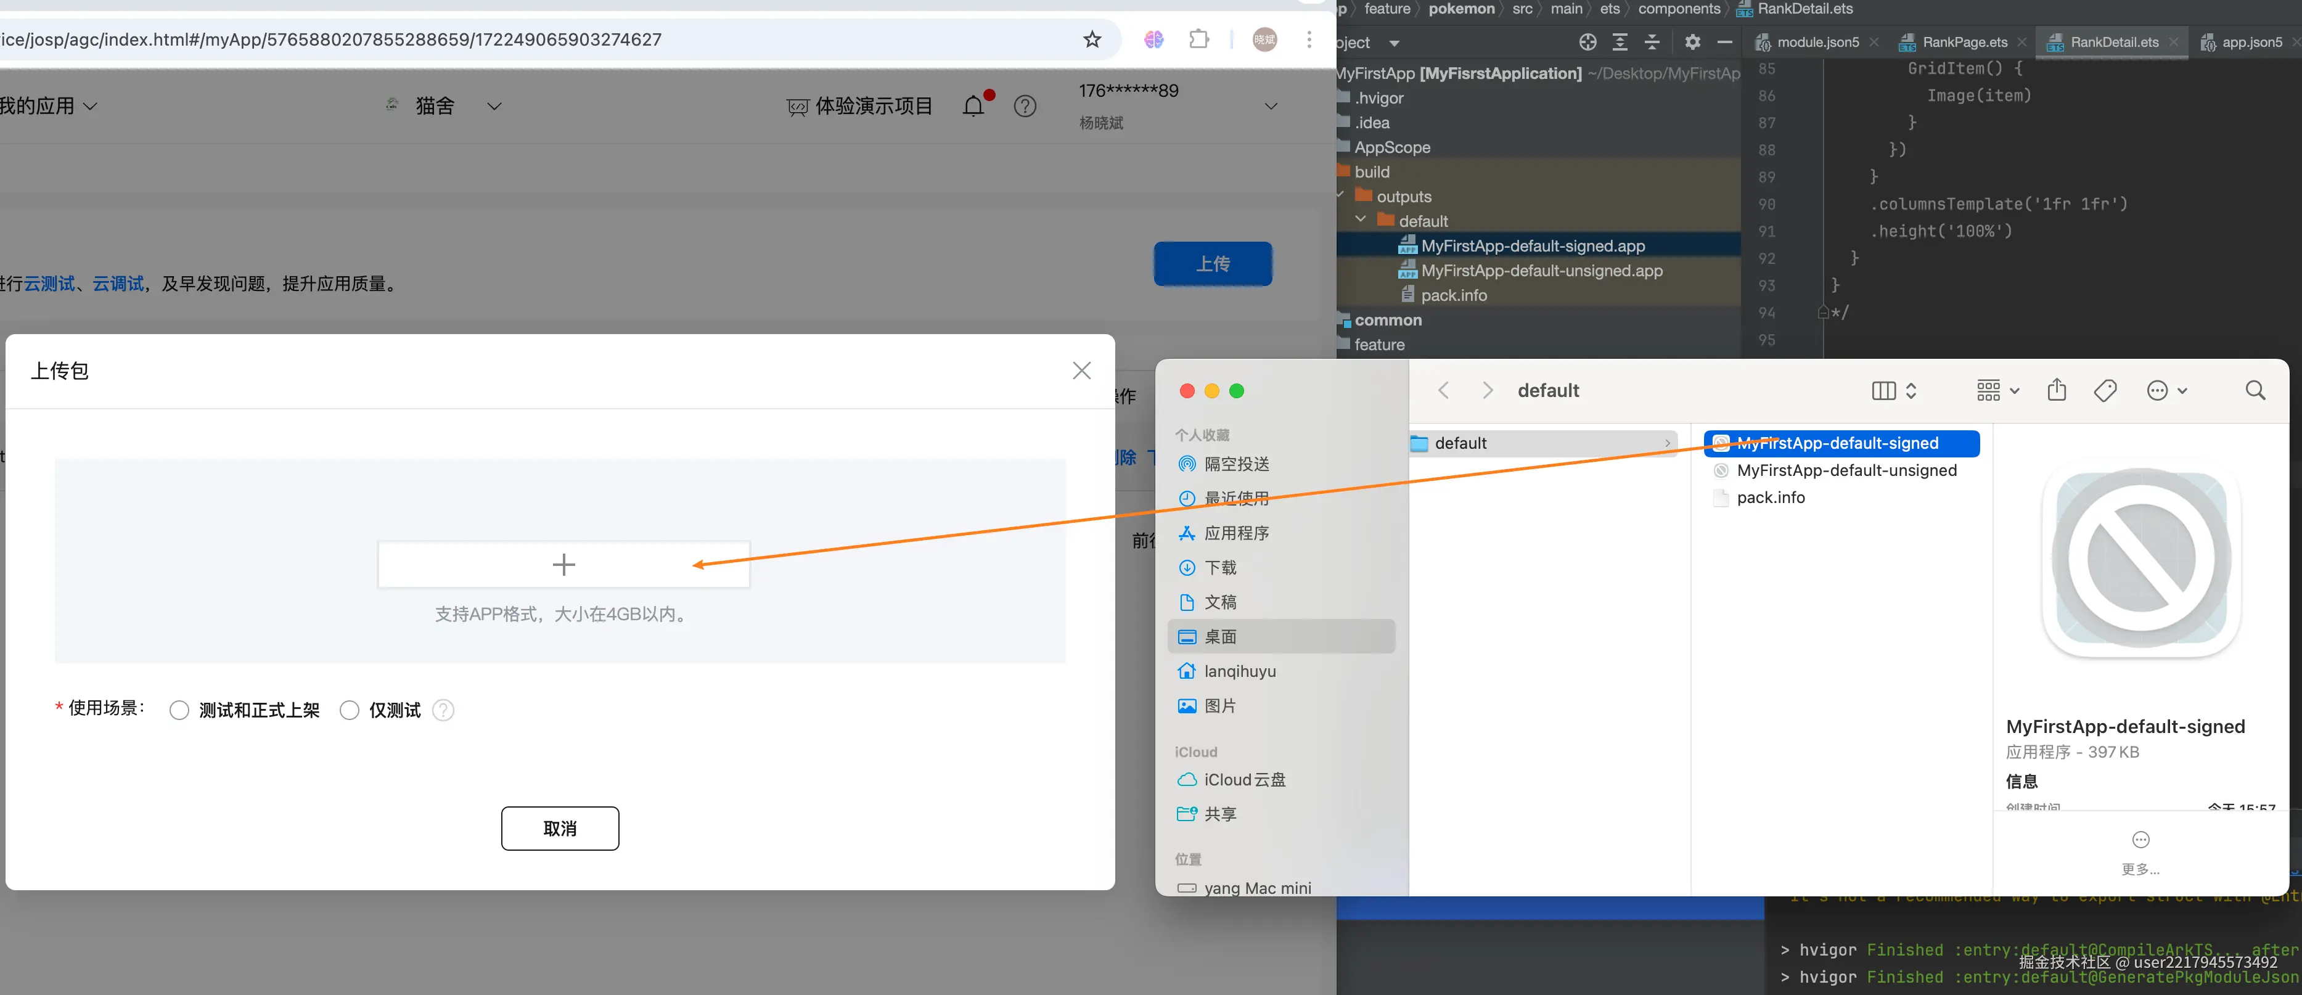Select the 测试和正式上架 radio option

(x=179, y=710)
